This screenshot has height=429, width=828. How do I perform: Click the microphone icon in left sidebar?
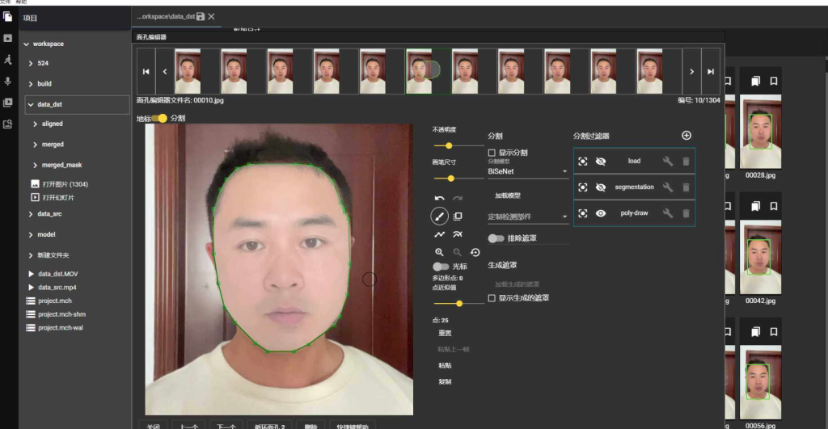click(8, 82)
